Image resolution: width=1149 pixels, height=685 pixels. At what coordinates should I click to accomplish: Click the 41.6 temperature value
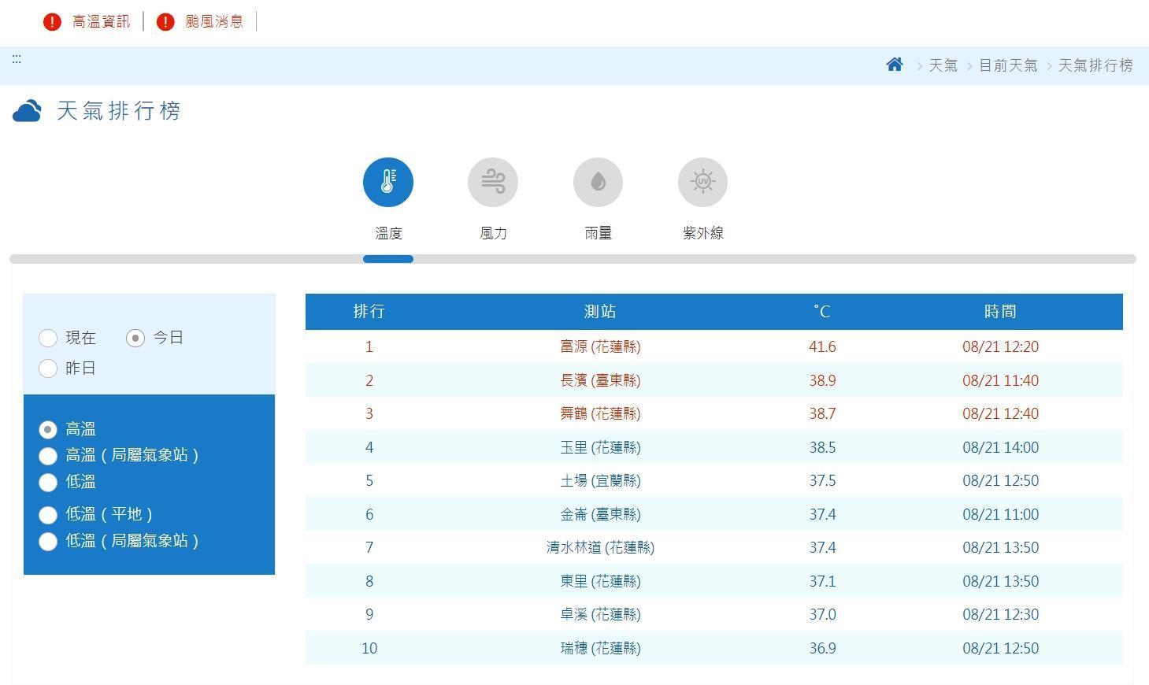click(x=822, y=346)
